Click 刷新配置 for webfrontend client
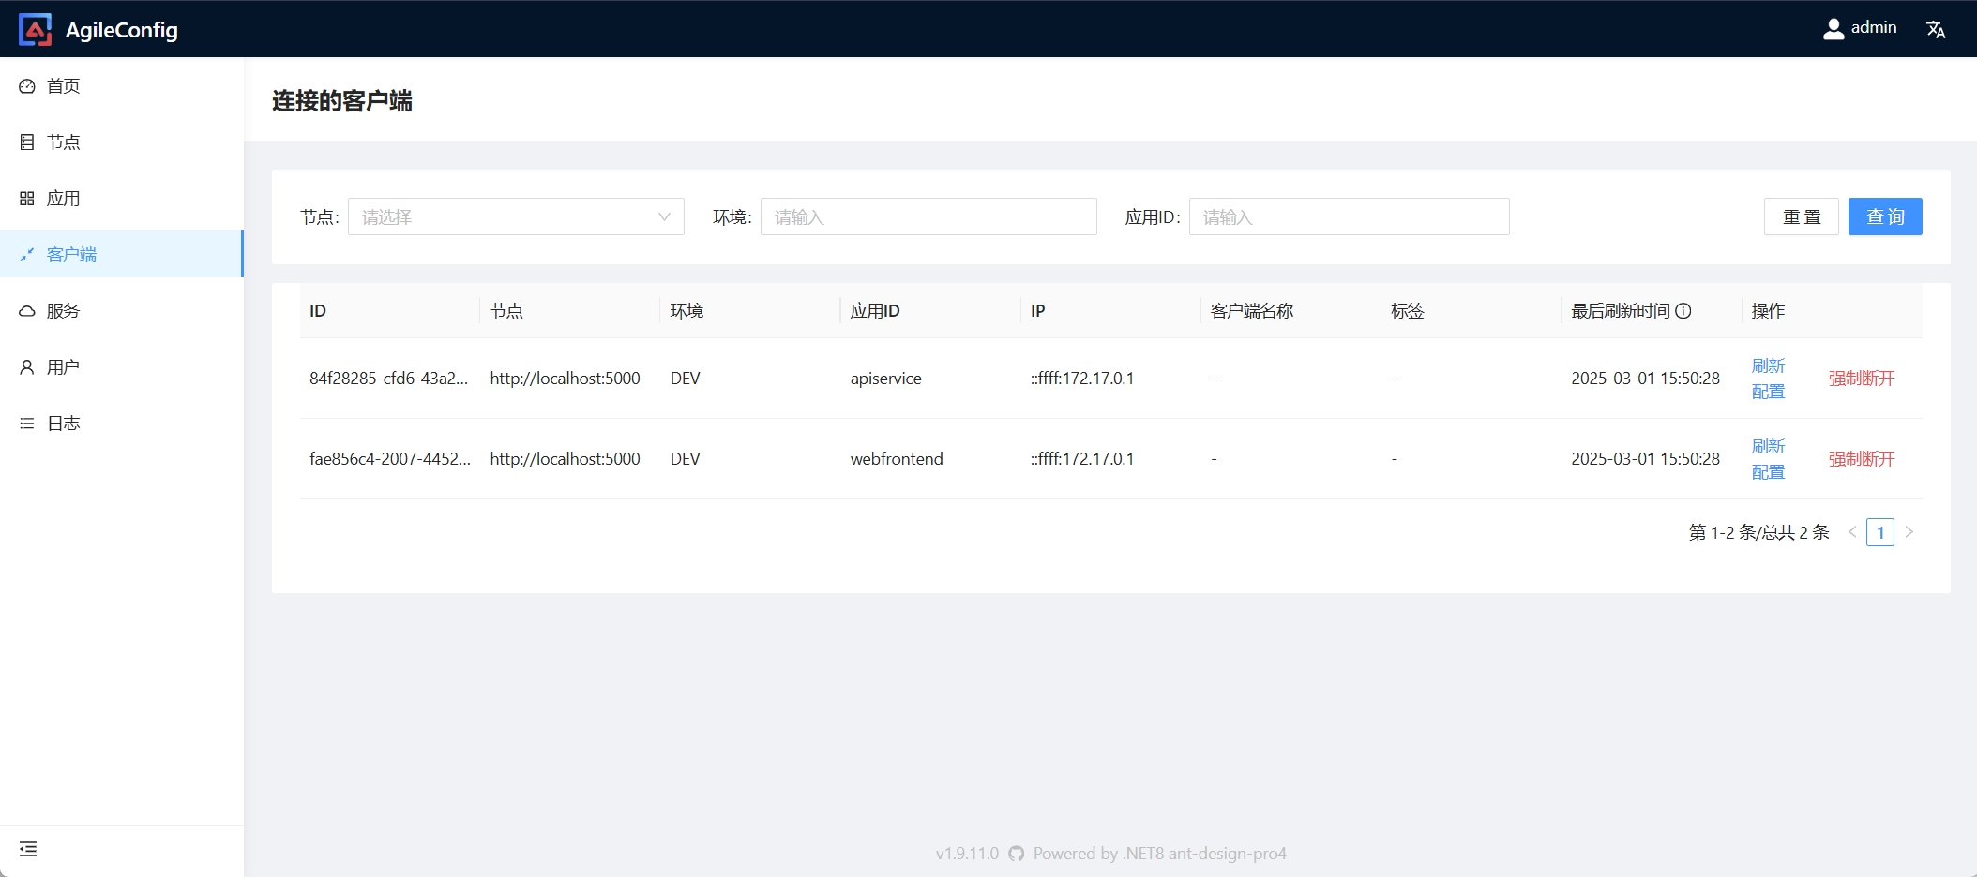Screen dimensions: 1977x877 click(x=1768, y=459)
